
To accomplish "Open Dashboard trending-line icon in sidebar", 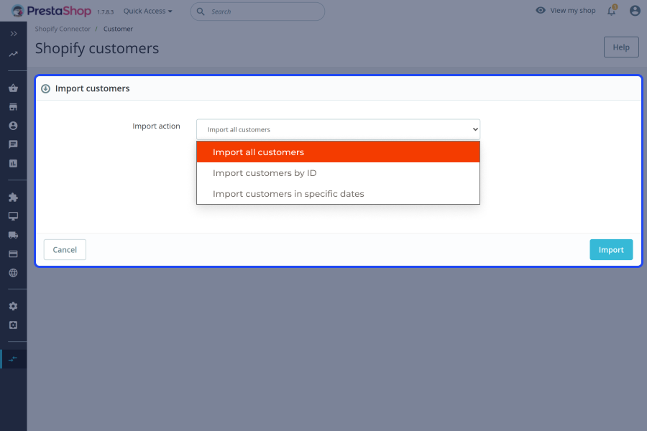I will (x=14, y=54).
